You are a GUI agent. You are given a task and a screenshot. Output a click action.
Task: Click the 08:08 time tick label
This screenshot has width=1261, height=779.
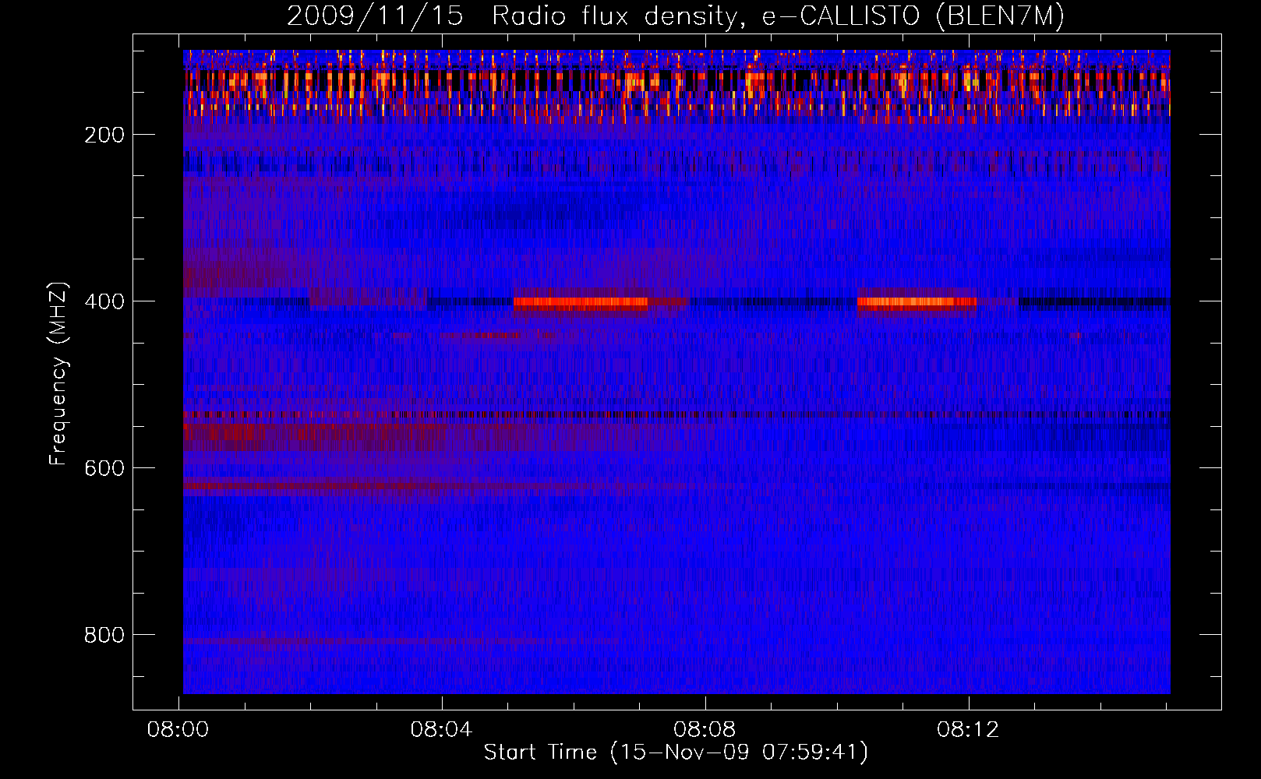[705, 730]
